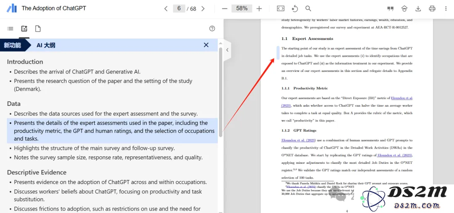Select the Data outline heading
The width and height of the screenshot is (454, 213).
click(x=13, y=104)
